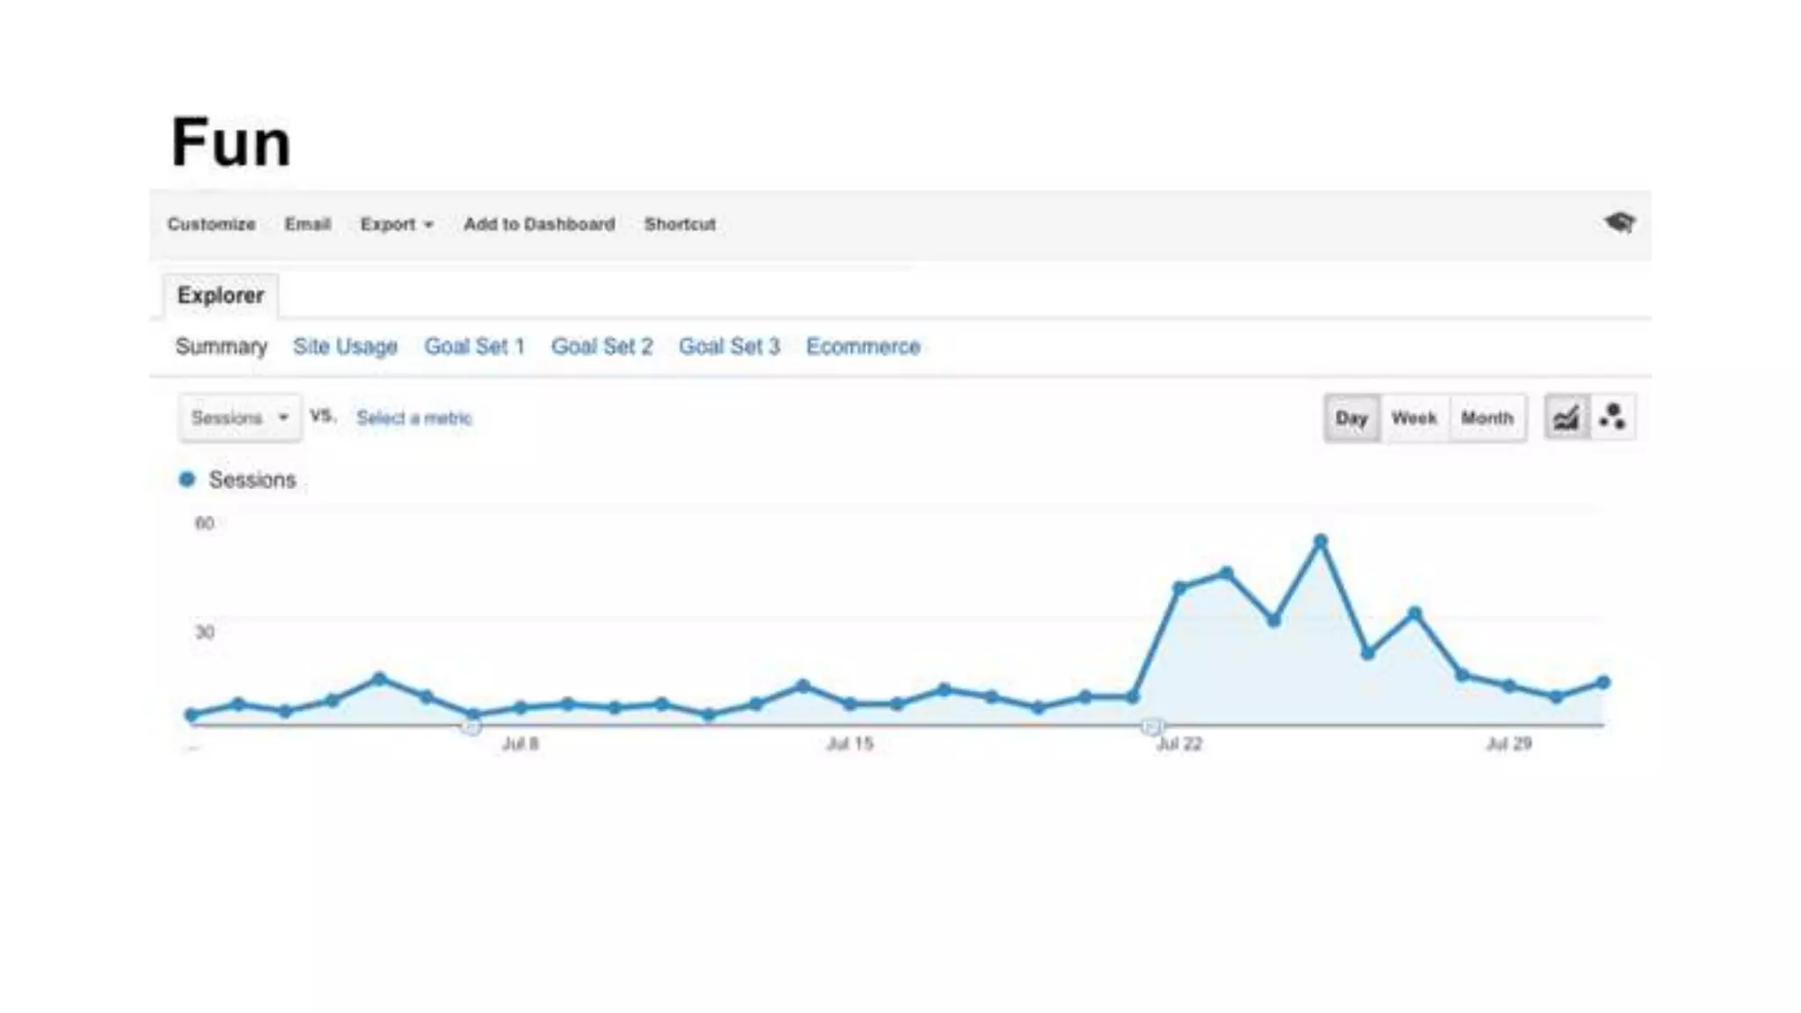Click the Sessions legend blue dot
Image resolution: width=1801 pixels, height=1013 pixels.
(186, 479)
